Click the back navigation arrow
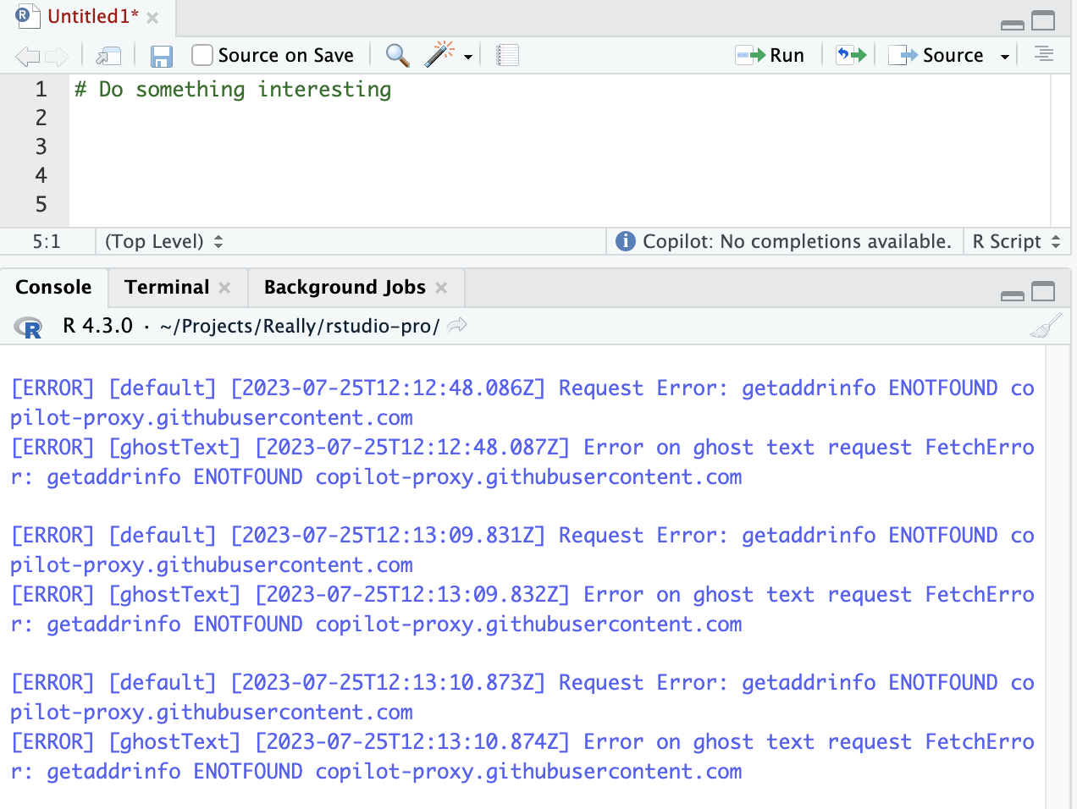Image resolution: width=1077 pixels, height=809 pixels. [26, 54]
